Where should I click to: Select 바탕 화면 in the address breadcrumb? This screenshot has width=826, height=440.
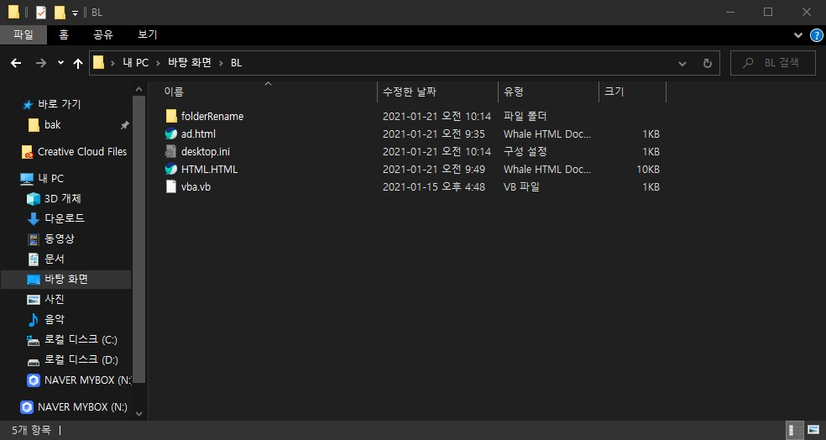pos(190,63)
